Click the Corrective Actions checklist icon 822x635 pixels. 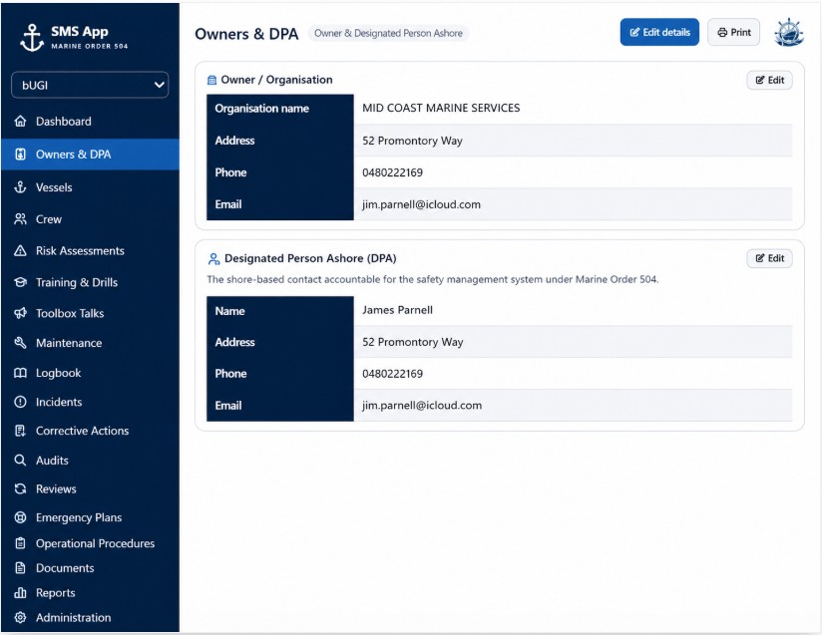[x=20, y=431]
